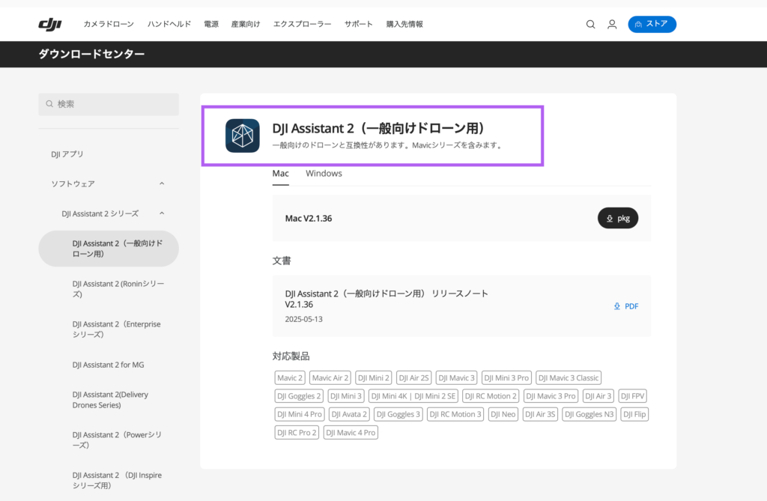Click the ストア store button
The width and height of the screenshot is (767, 501).
point(652,24)
